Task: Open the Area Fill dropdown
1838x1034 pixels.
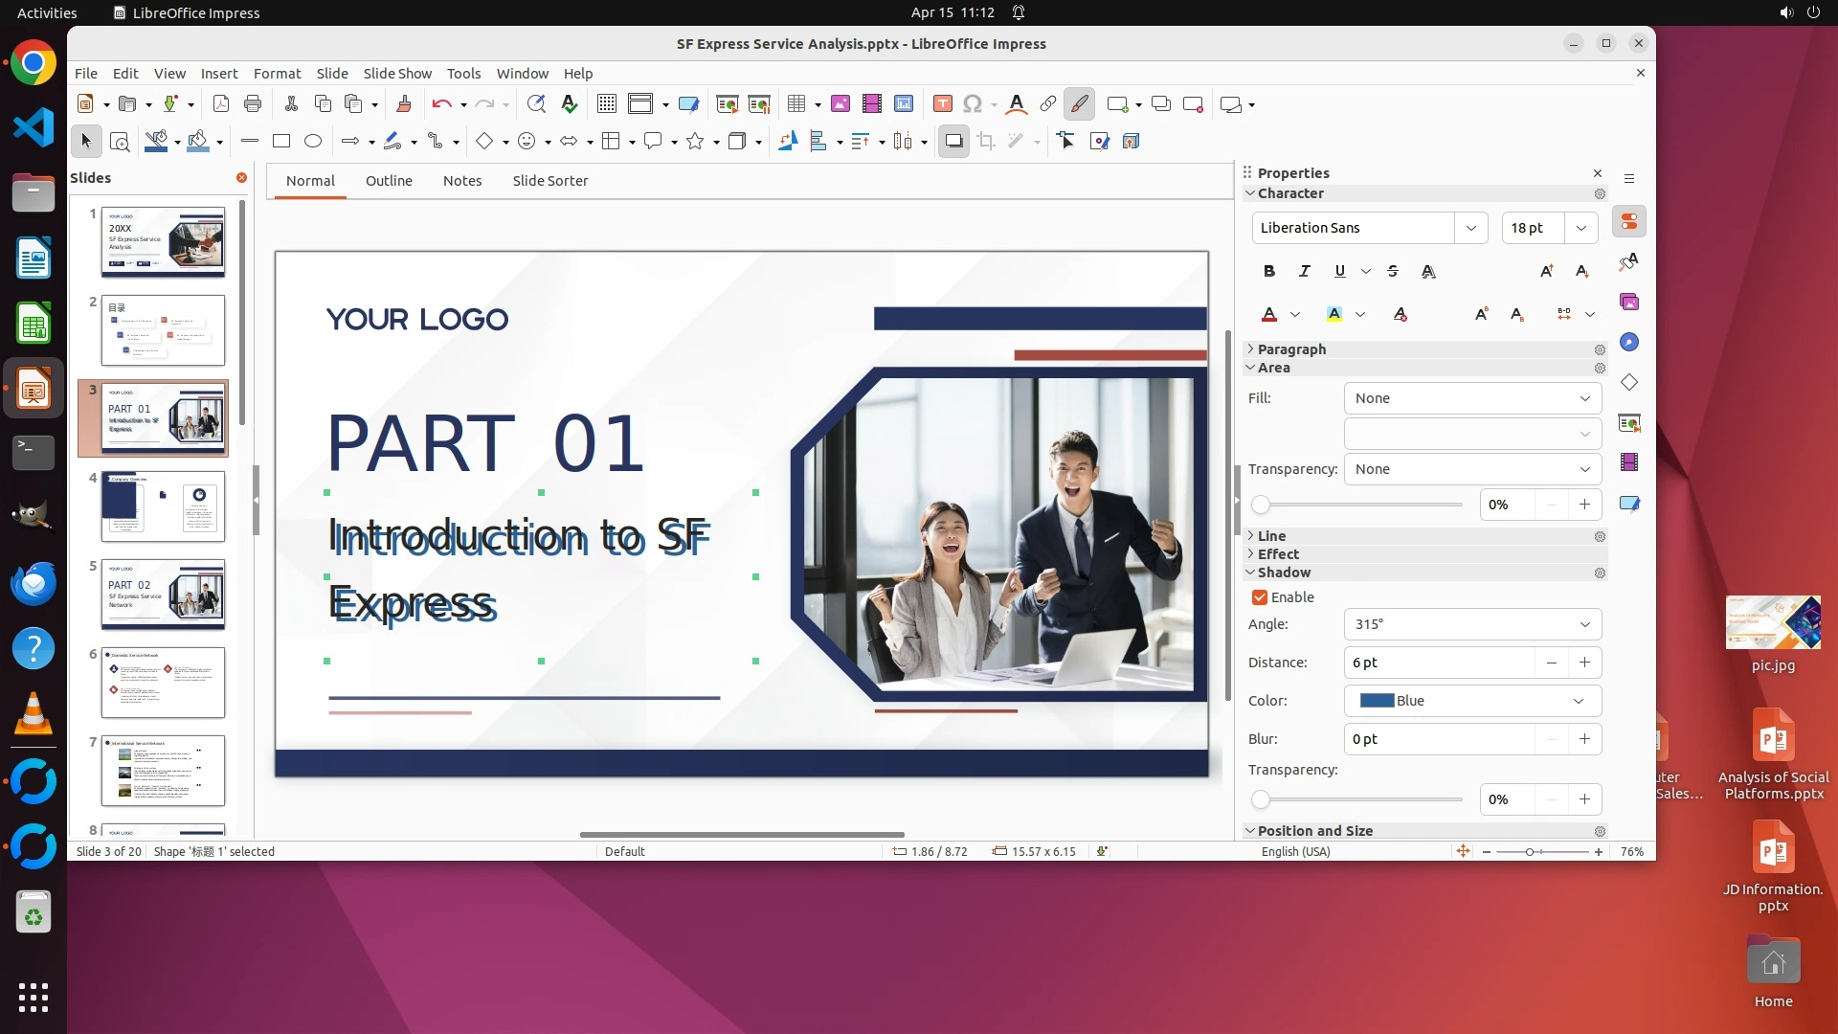Action: click(x=1472, y=398)
